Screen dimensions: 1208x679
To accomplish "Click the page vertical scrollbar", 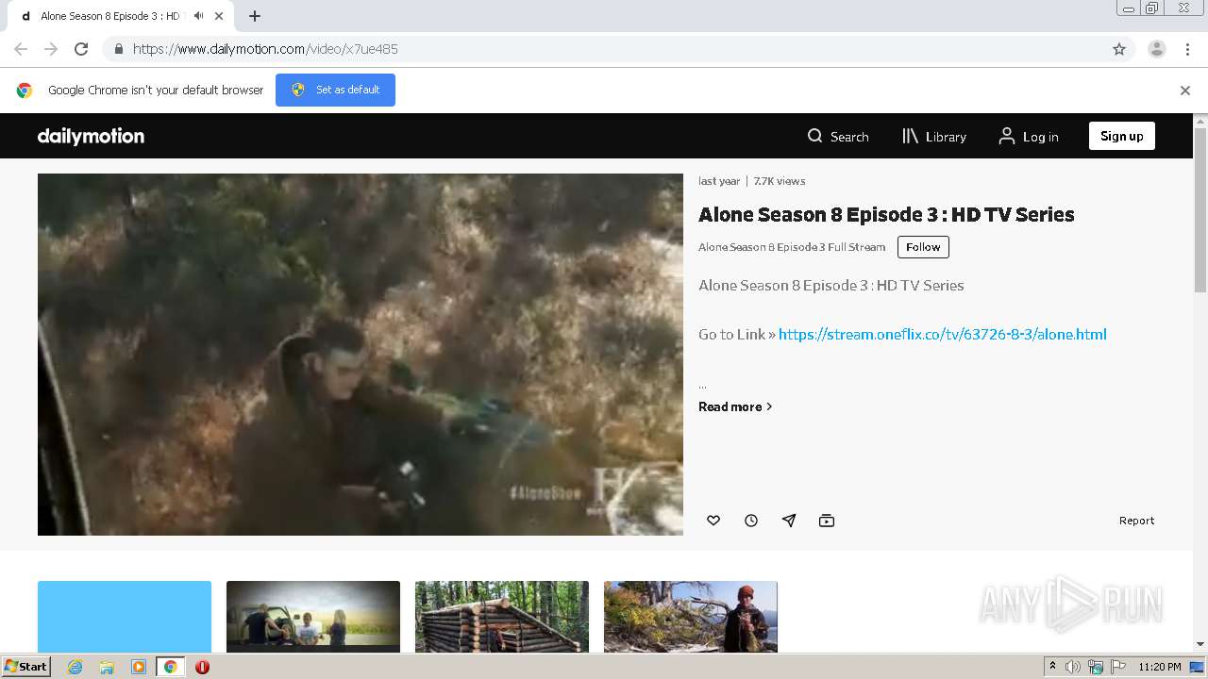I will tap(1200, 210).
